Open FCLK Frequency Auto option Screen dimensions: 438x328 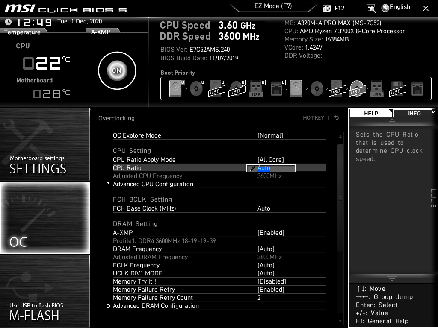(266, 265)
